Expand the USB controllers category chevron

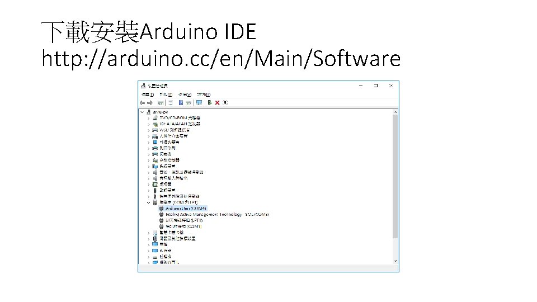pos(149,196)
